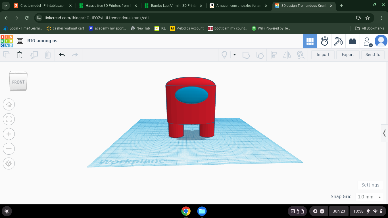Click the trash Delete icon
The image size is (388, 218).
(48, 55)
